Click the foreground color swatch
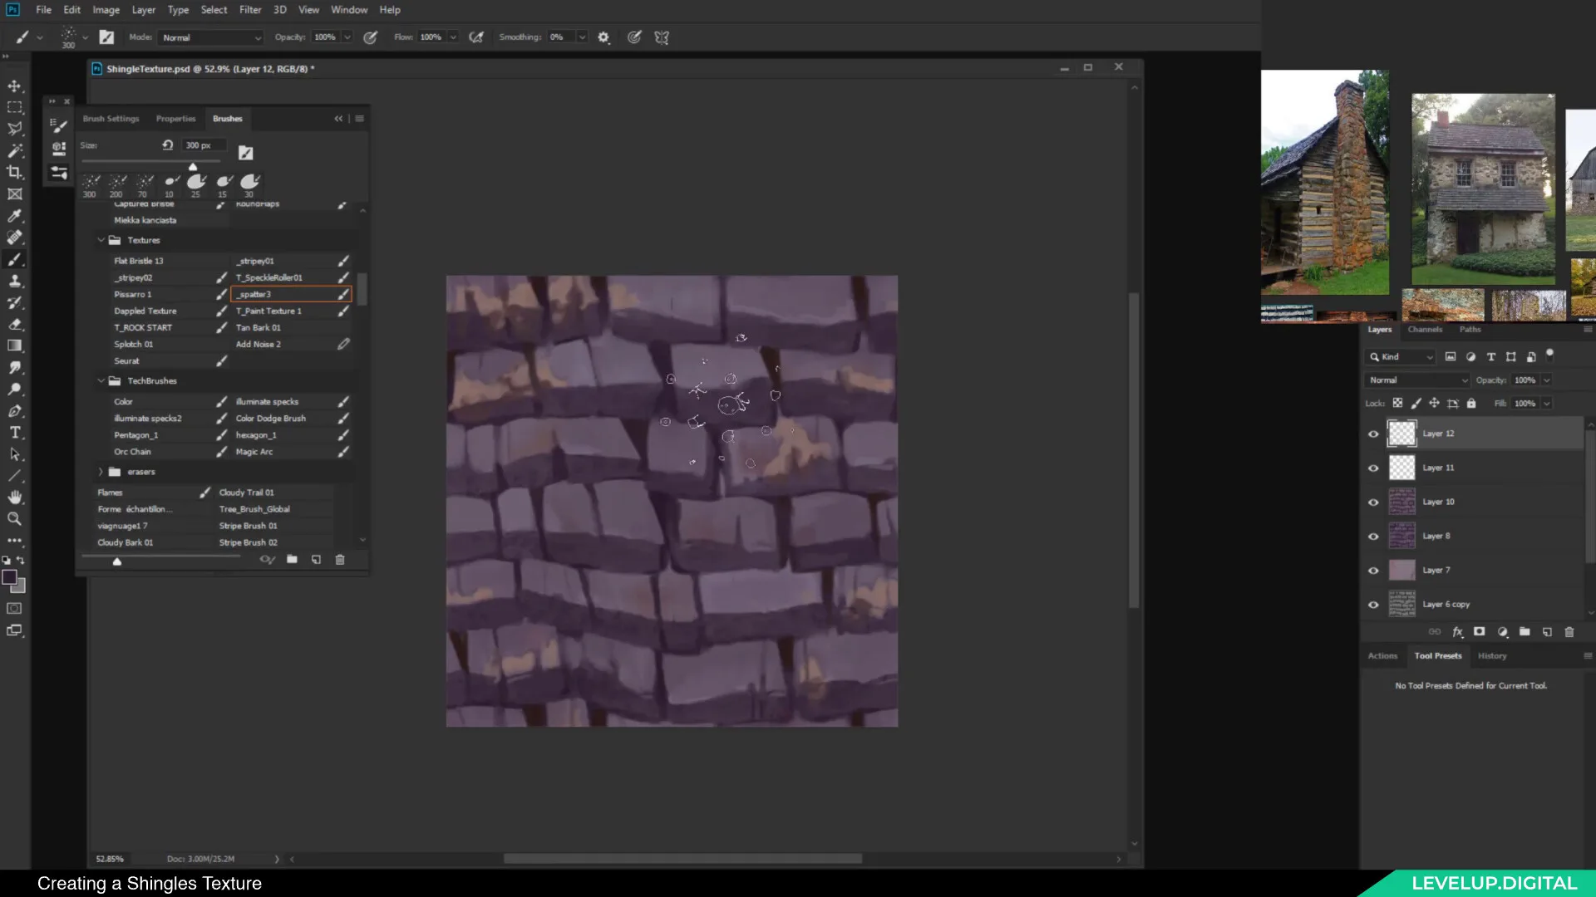 pos(10,577)
